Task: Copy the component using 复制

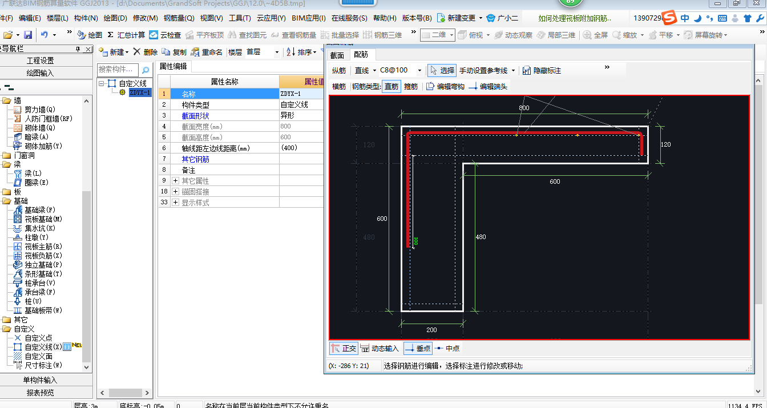Action: coord(174,52)
